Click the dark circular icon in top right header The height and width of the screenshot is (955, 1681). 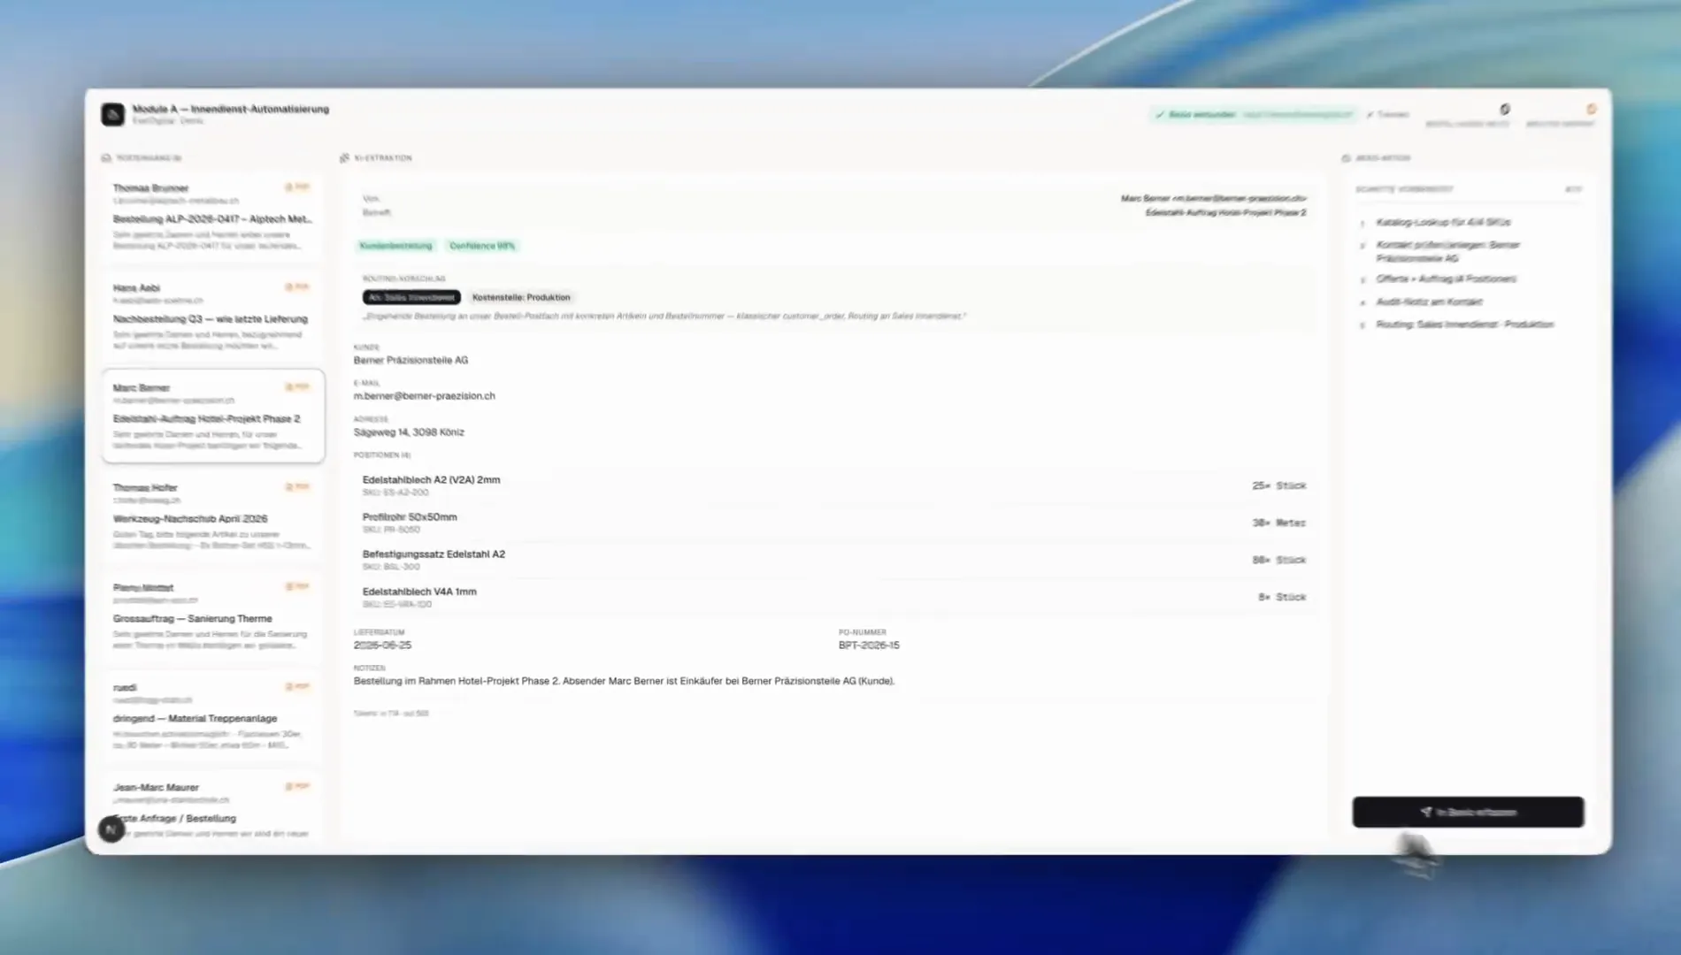pyautogui.click(x=1505, y=110)
